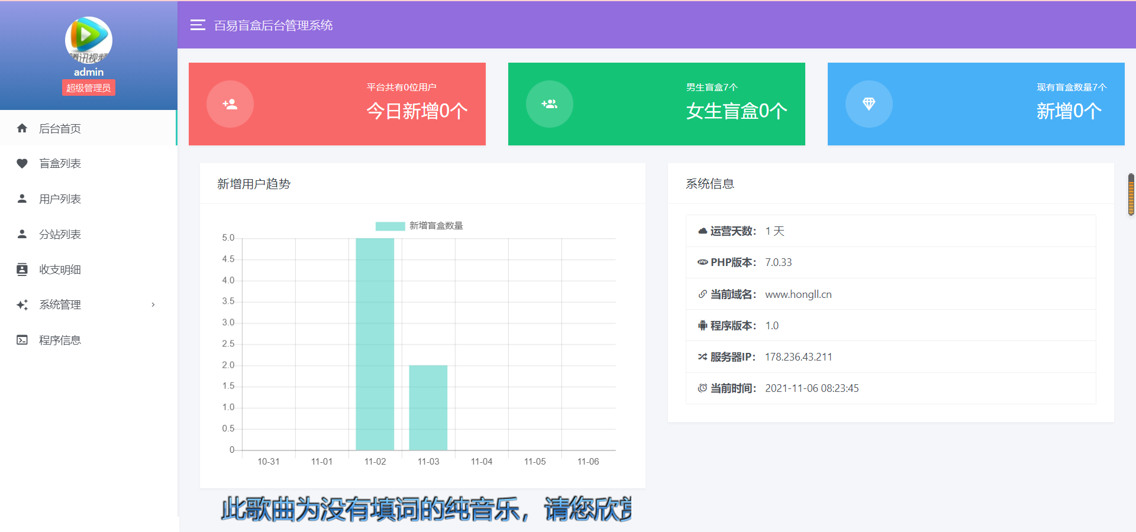The height and width of the screenshot is (532, 1136).
Task: Click the person icon beside 用户列表
Action: pos(22,199)
